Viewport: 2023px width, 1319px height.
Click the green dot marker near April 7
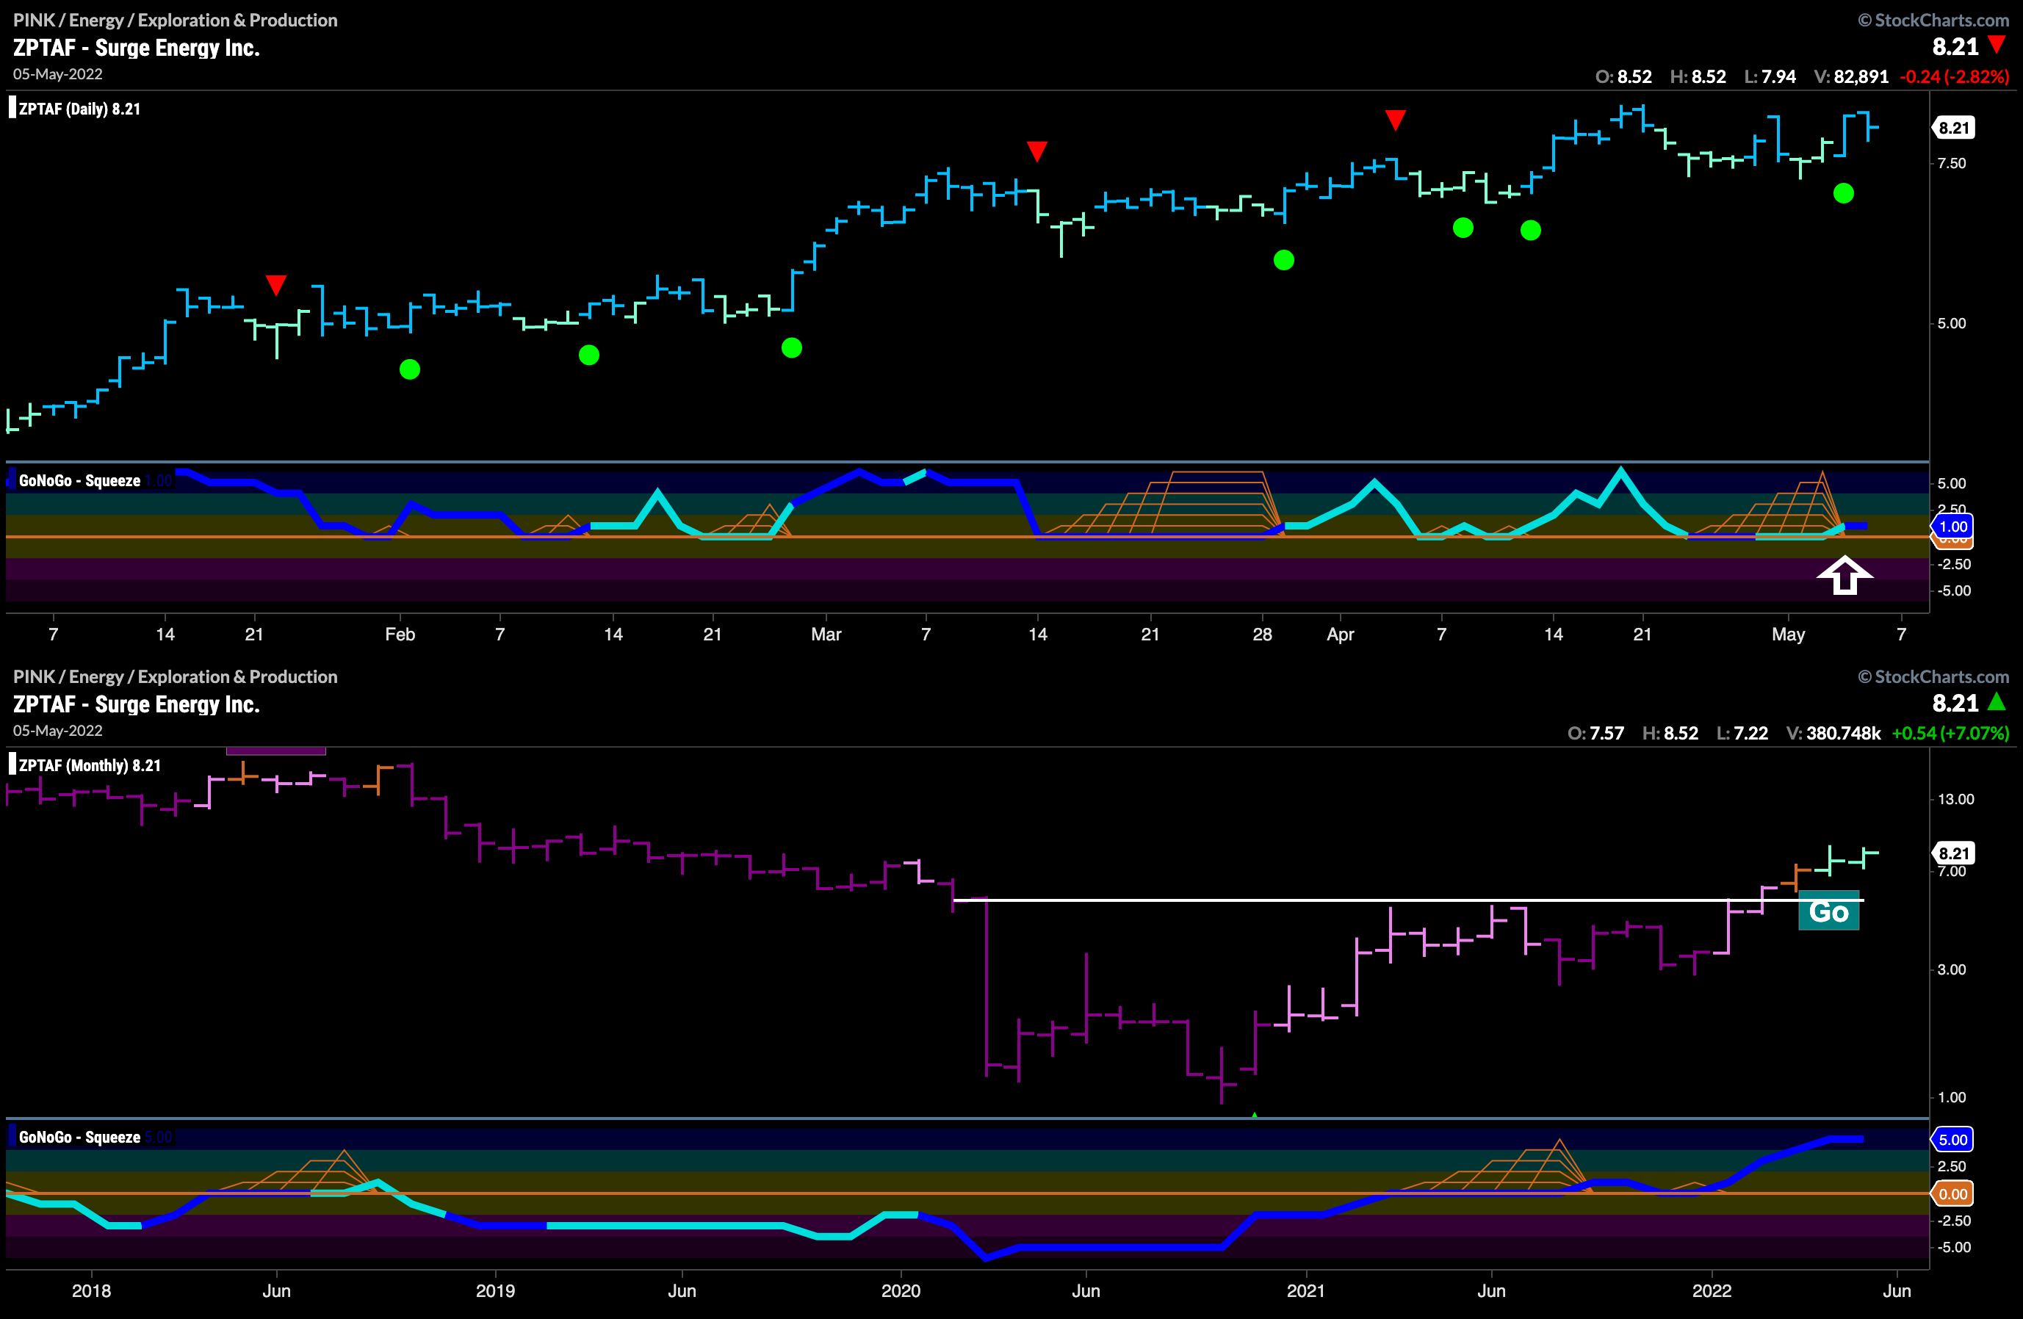pyautogui.click(x=1463, y=227)
